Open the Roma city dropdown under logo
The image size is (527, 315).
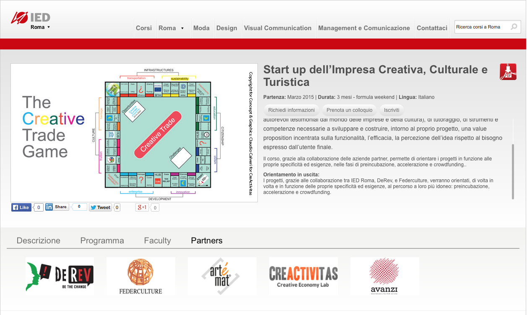point(40,27)
